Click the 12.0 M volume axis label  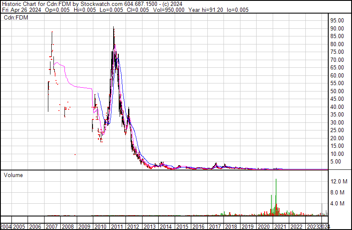pos(339,181)
